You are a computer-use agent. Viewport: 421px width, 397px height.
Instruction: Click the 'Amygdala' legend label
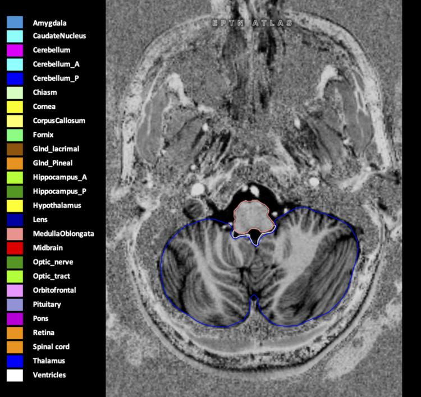click(x=49, y=24)
